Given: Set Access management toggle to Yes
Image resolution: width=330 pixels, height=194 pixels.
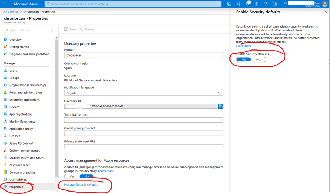Looking at the screenshot, I should point(72,176).
